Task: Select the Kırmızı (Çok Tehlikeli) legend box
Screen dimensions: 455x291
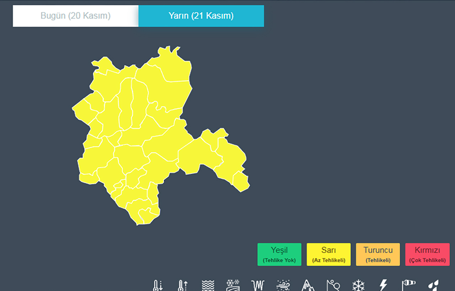Action: tap(427, 254)
